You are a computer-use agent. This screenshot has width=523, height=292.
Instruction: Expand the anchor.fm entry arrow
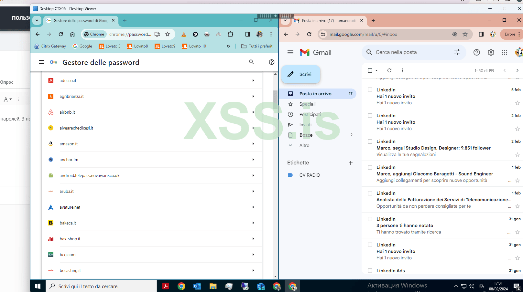tap(253, 160)
